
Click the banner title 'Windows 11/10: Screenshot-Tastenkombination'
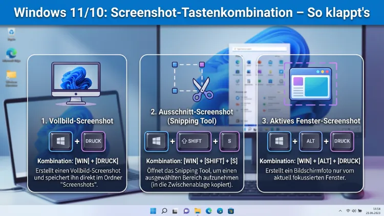[153, 12]
